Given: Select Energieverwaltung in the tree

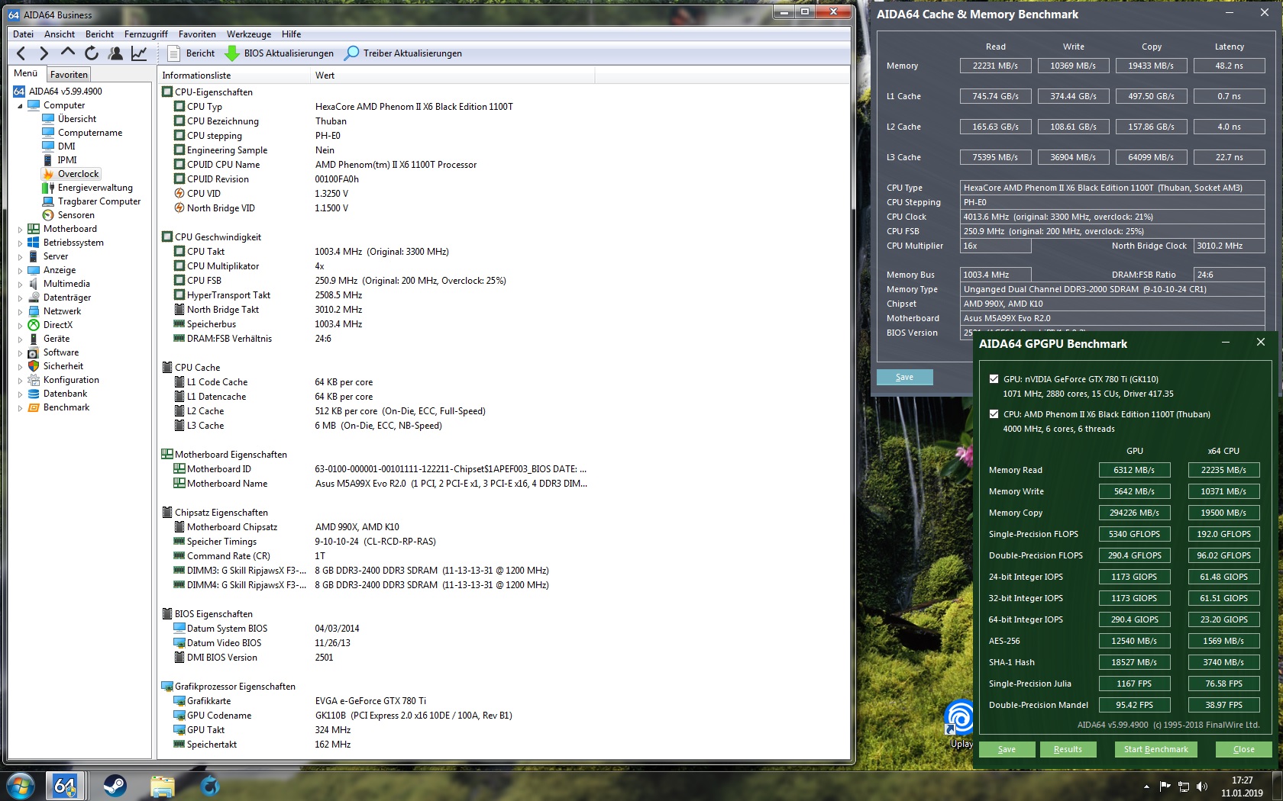Looking at the screenshot, I should click(x=95, y=188).
